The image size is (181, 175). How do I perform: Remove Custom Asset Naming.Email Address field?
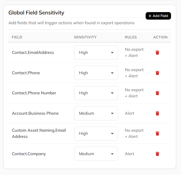(x=157, y=134)
